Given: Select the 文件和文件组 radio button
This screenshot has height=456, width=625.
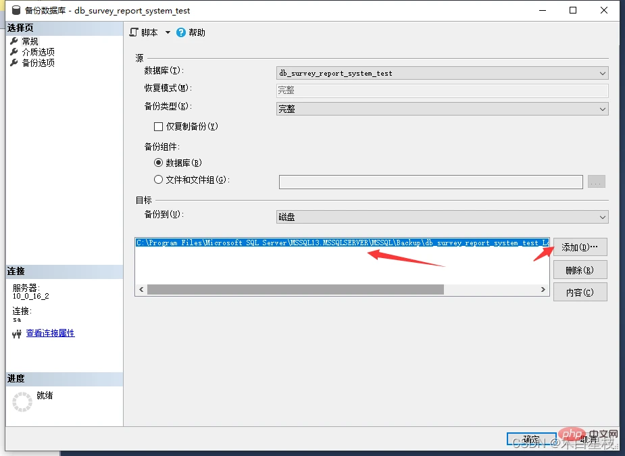Looking at the screenshot, I should tap(158, 180).
